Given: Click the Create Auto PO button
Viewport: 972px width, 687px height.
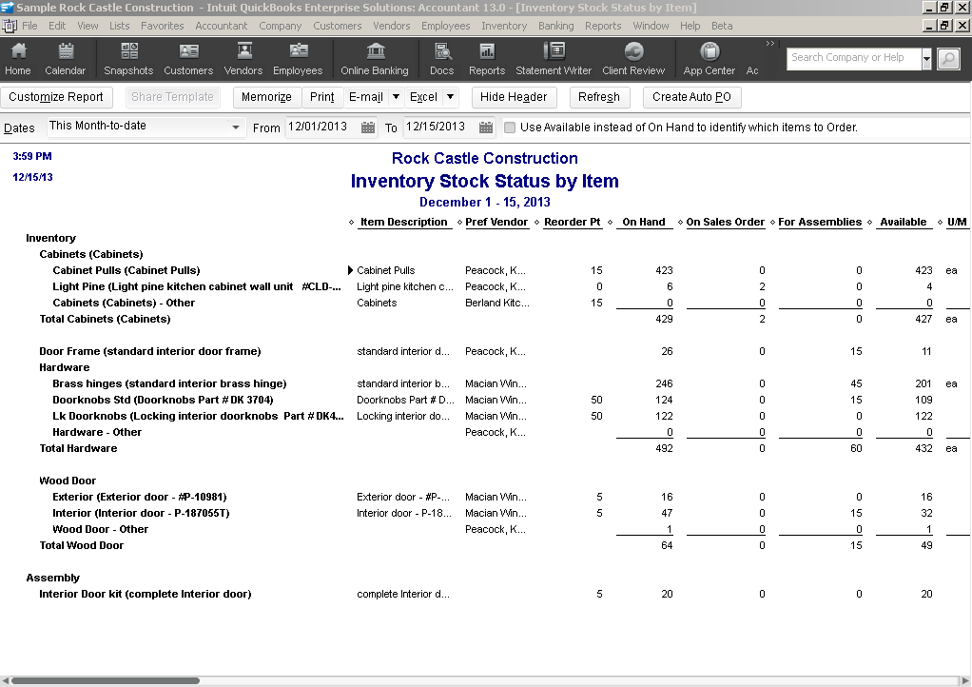Looking at the screenshot, I should (x=691, y=97).
